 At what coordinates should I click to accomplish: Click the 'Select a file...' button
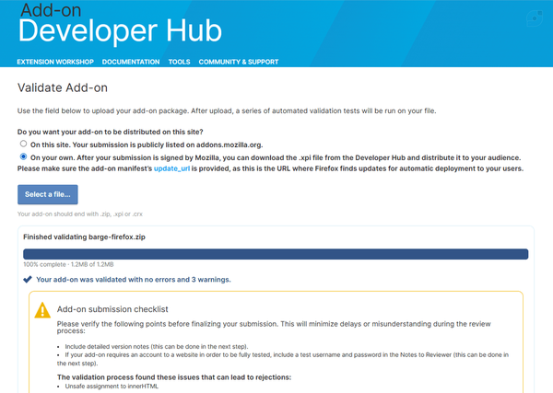[x=48, y=194]
